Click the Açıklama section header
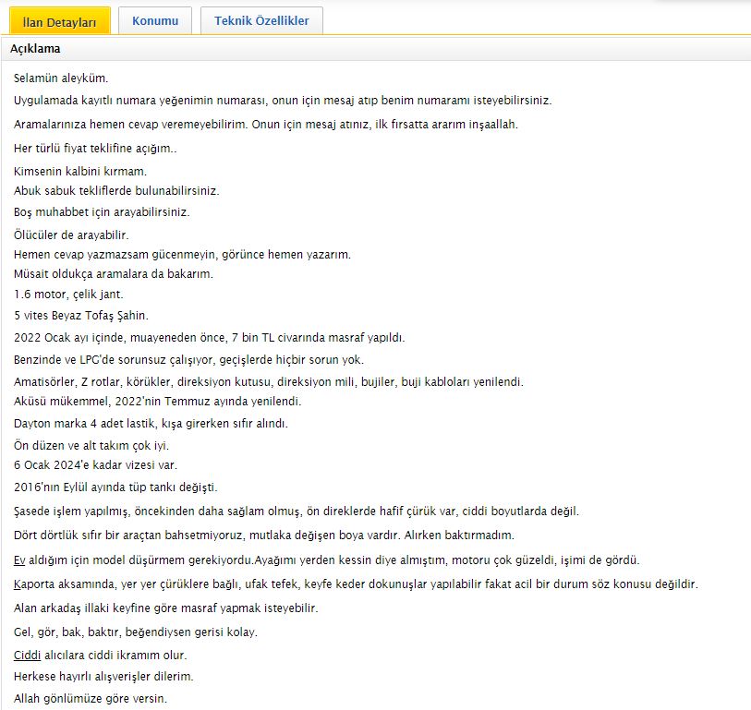The image size is (751, 710). [x=35, y=49]
